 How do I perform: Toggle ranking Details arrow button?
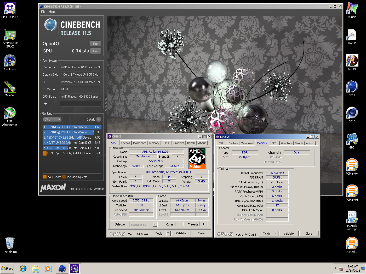point(99,120)
